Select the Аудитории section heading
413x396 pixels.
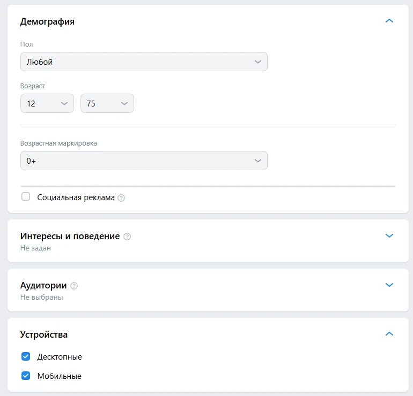coord(43,285)
